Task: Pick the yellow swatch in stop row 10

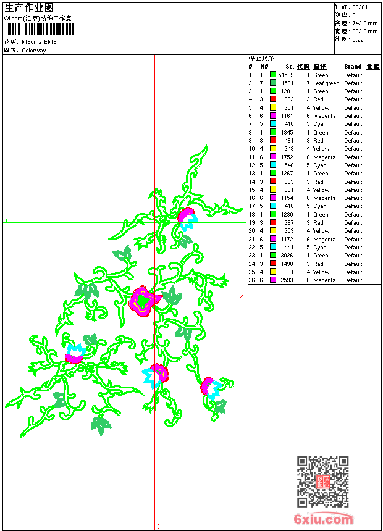Action: point(272,149)
